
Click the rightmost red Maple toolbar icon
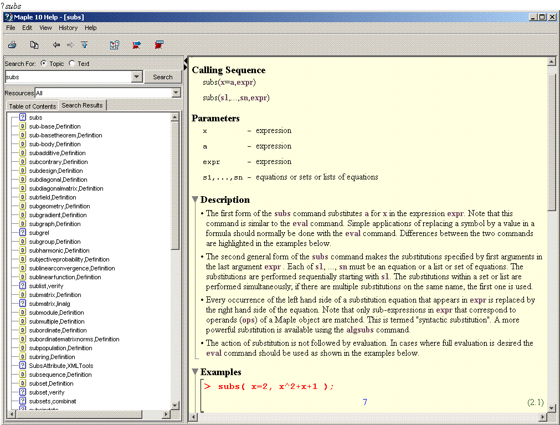(x=160, y=45)
